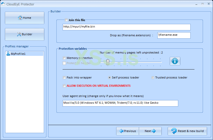The height and width of the screenshot is (140, 213).
Task: Enable ALLOW EXECUTION ON VIRTUAL ENVIRONMENTS
Action: (64, 86)
